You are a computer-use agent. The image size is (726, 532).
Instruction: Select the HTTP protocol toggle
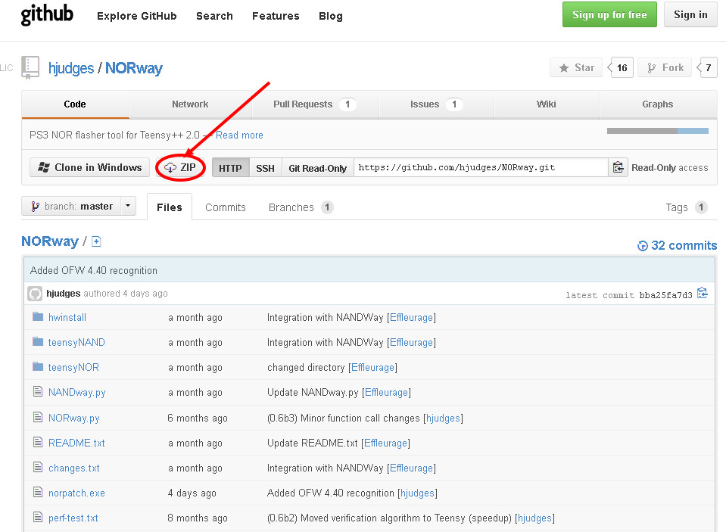[230, 168]
